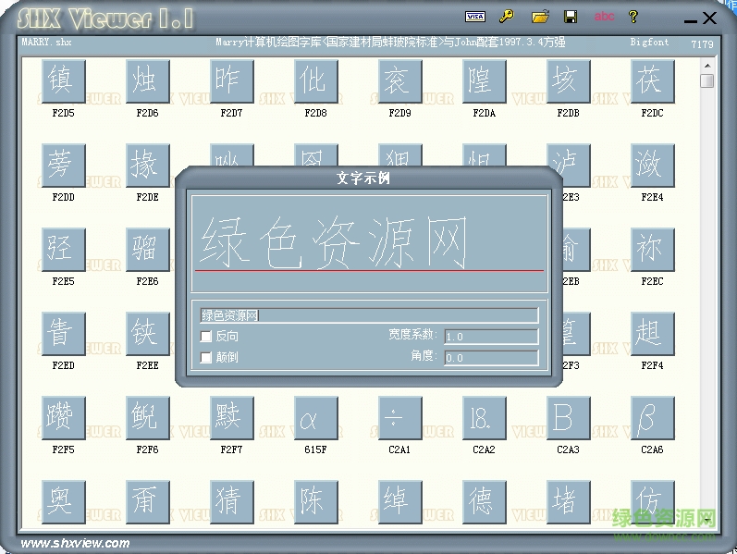Select the division sign tile C2A1
Viewport: 737px width, 554px height.
(x=399, y=418)
